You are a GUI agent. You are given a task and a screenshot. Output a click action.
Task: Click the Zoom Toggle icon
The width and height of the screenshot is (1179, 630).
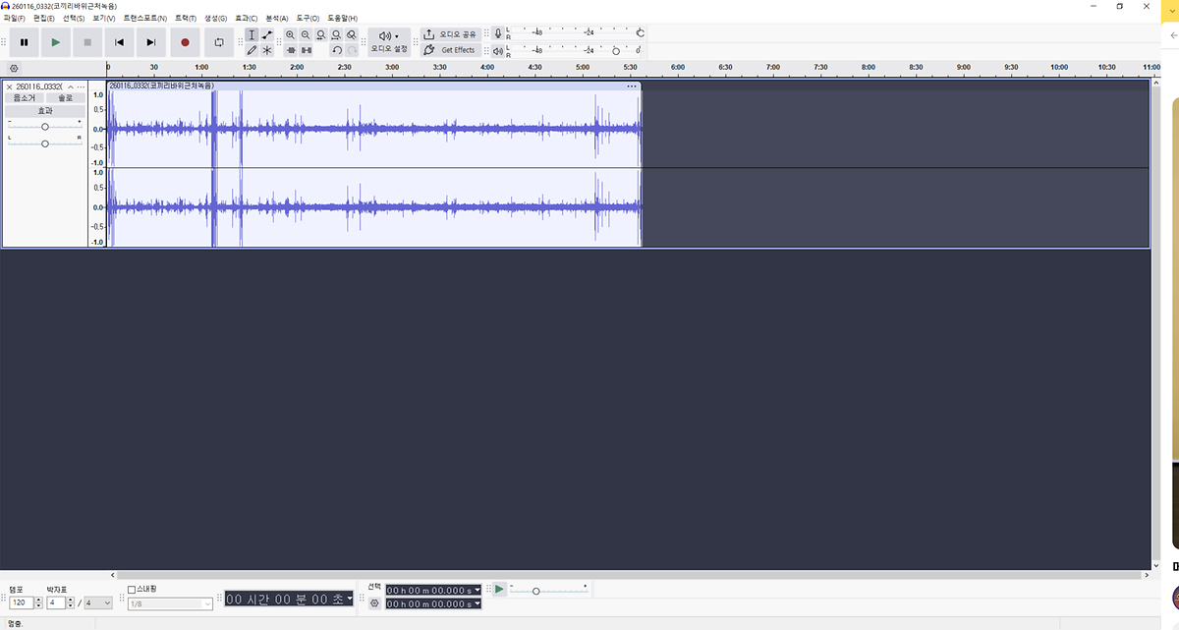click(352, 35)
